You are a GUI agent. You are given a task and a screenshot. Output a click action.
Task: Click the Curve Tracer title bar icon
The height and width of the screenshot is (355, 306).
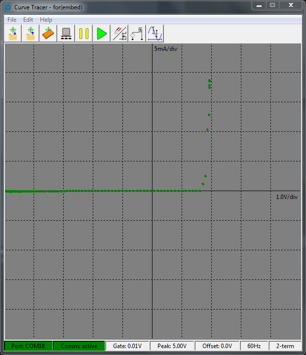point(8,7)
